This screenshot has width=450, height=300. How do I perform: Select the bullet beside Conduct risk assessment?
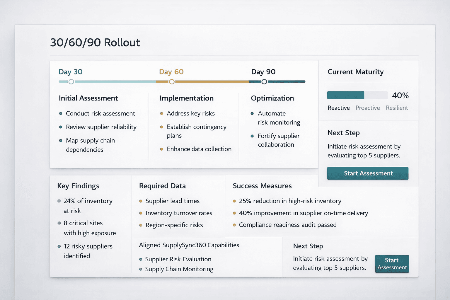coord(61,113)
